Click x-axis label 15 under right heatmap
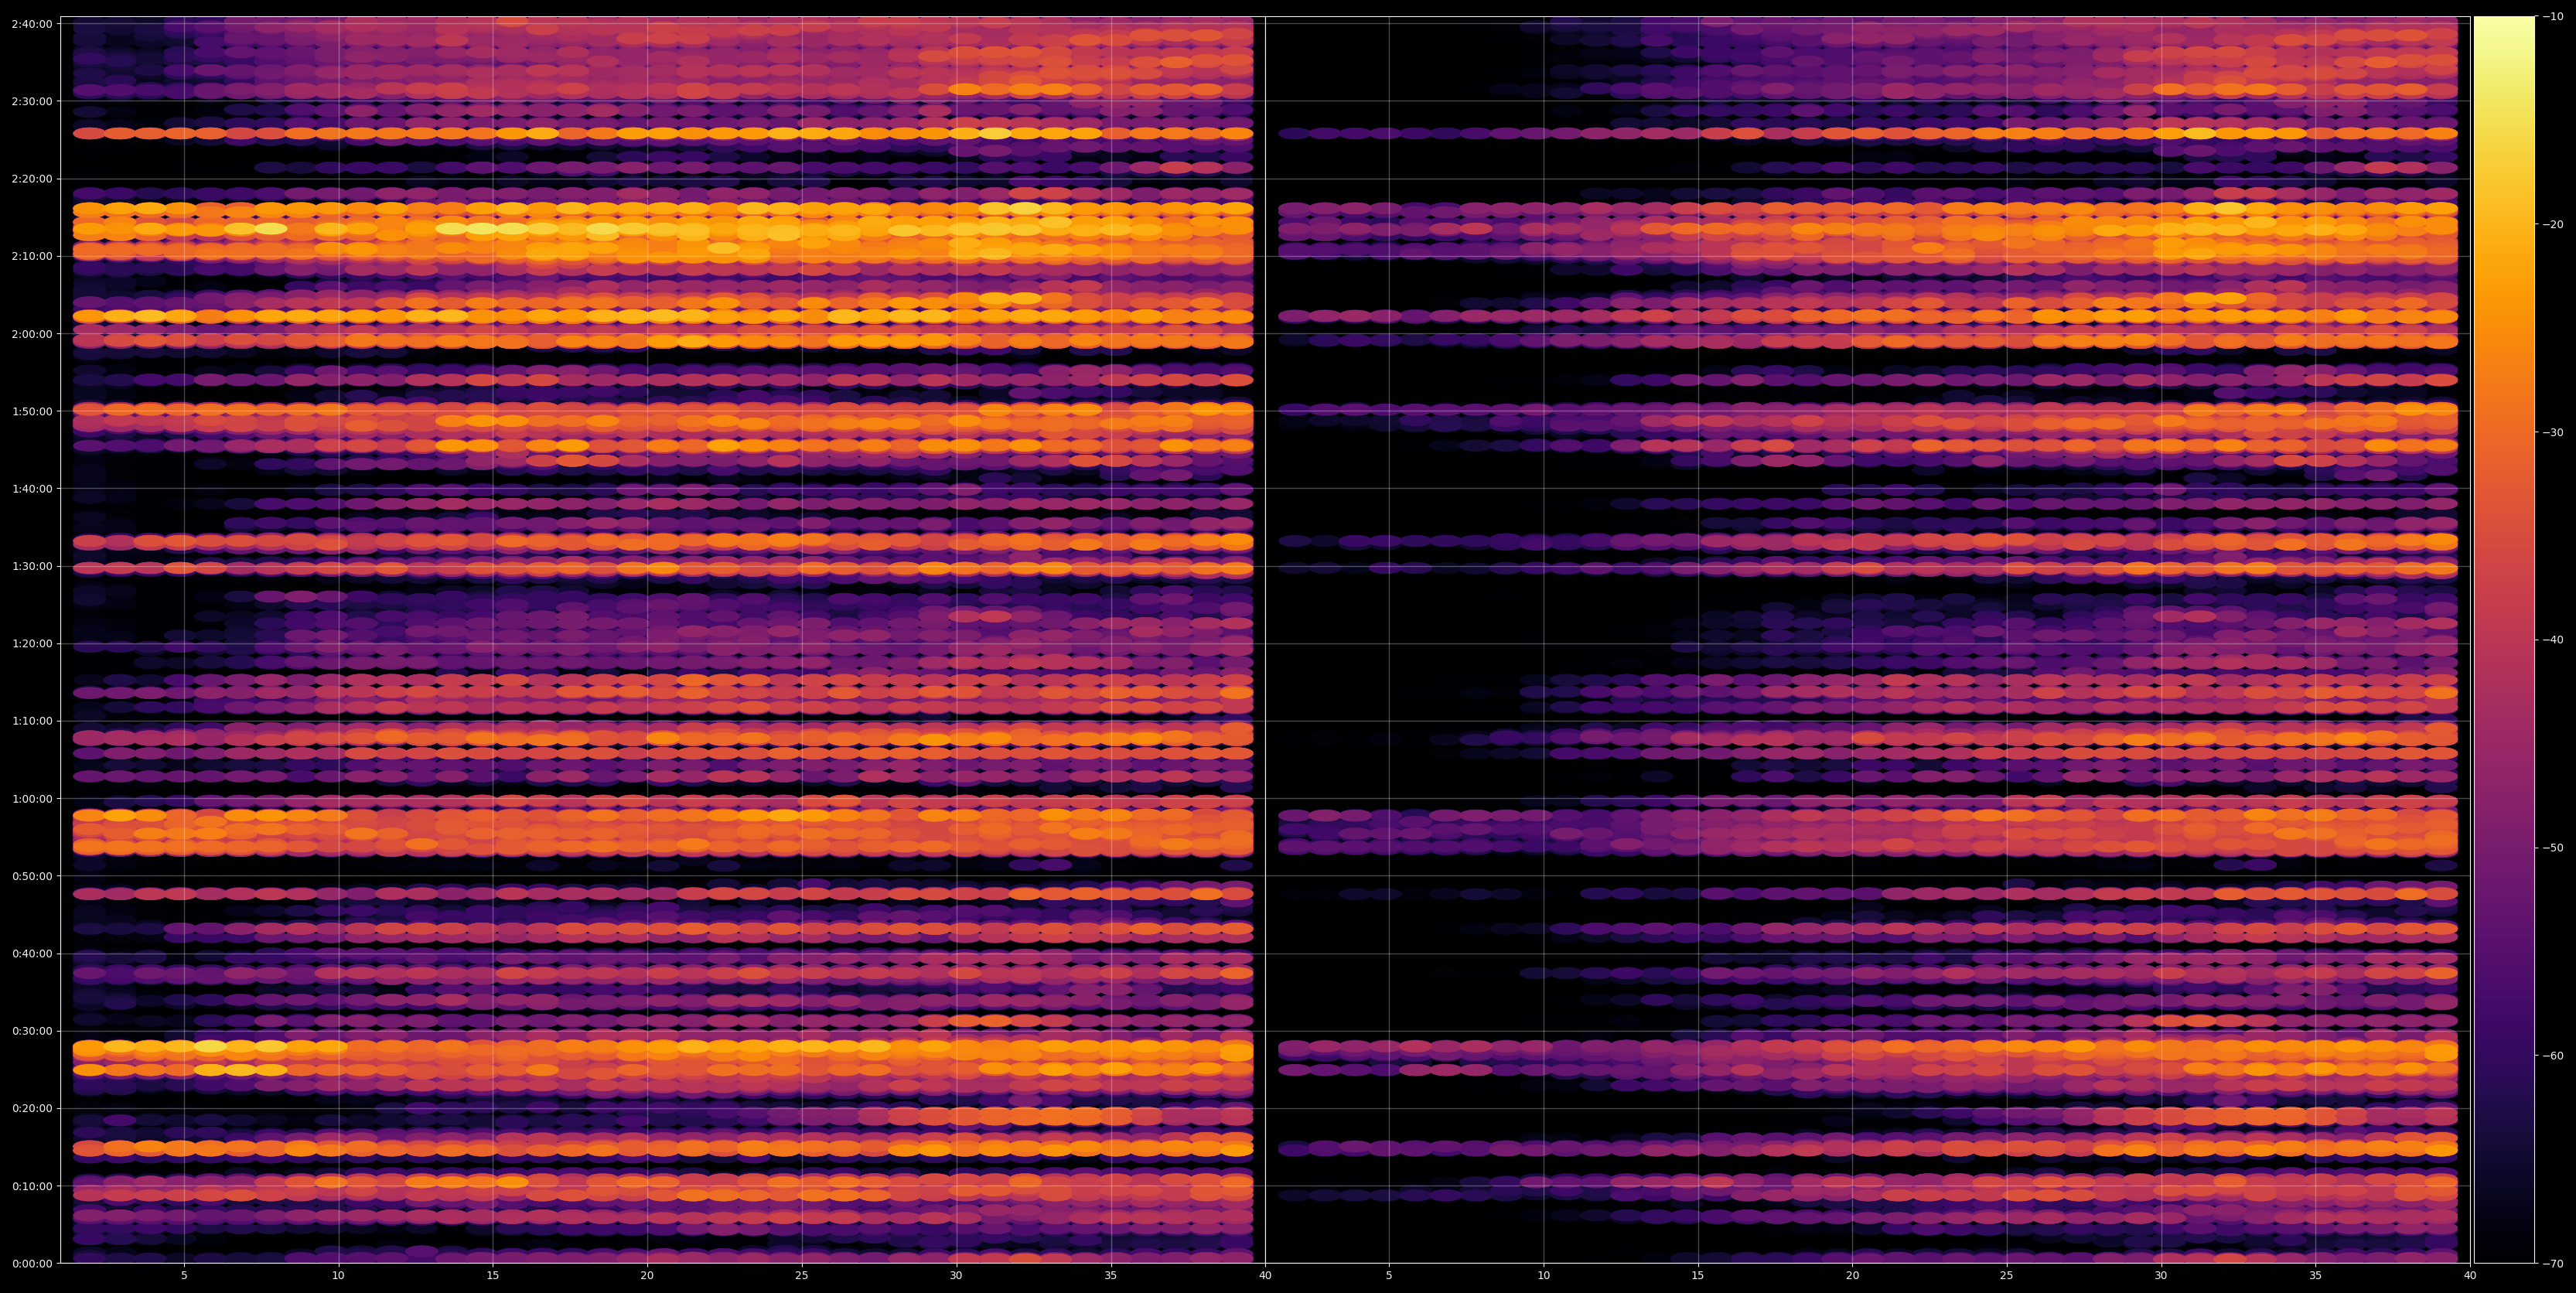Viewport: 2576px width, 1293px height. [x=1698, y=1276]
